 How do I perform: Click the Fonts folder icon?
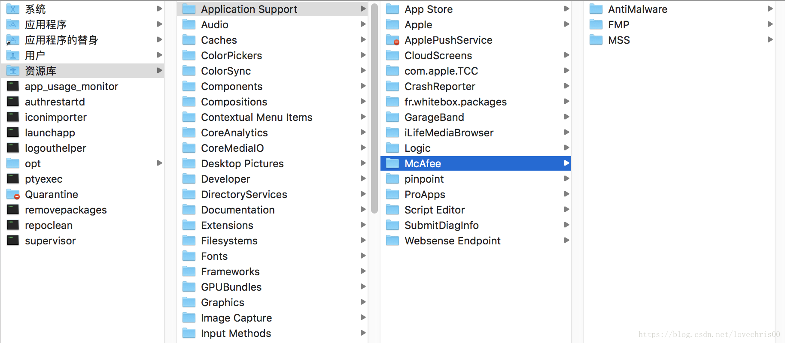click(189, 256)
